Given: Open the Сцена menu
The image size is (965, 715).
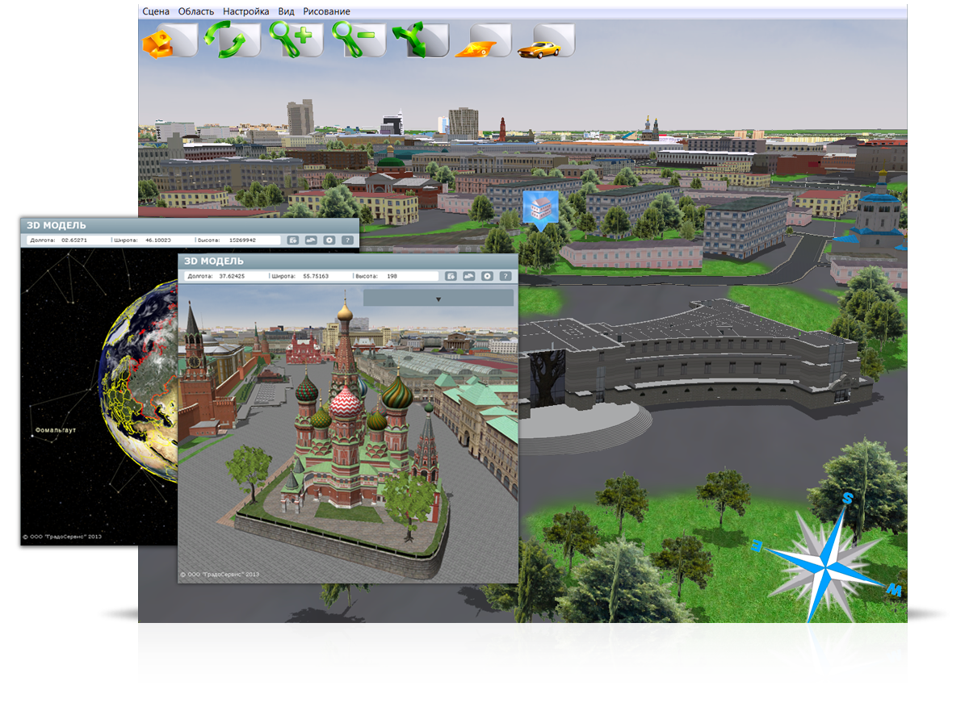Looking at the screenshot, I should pos(156,11).
